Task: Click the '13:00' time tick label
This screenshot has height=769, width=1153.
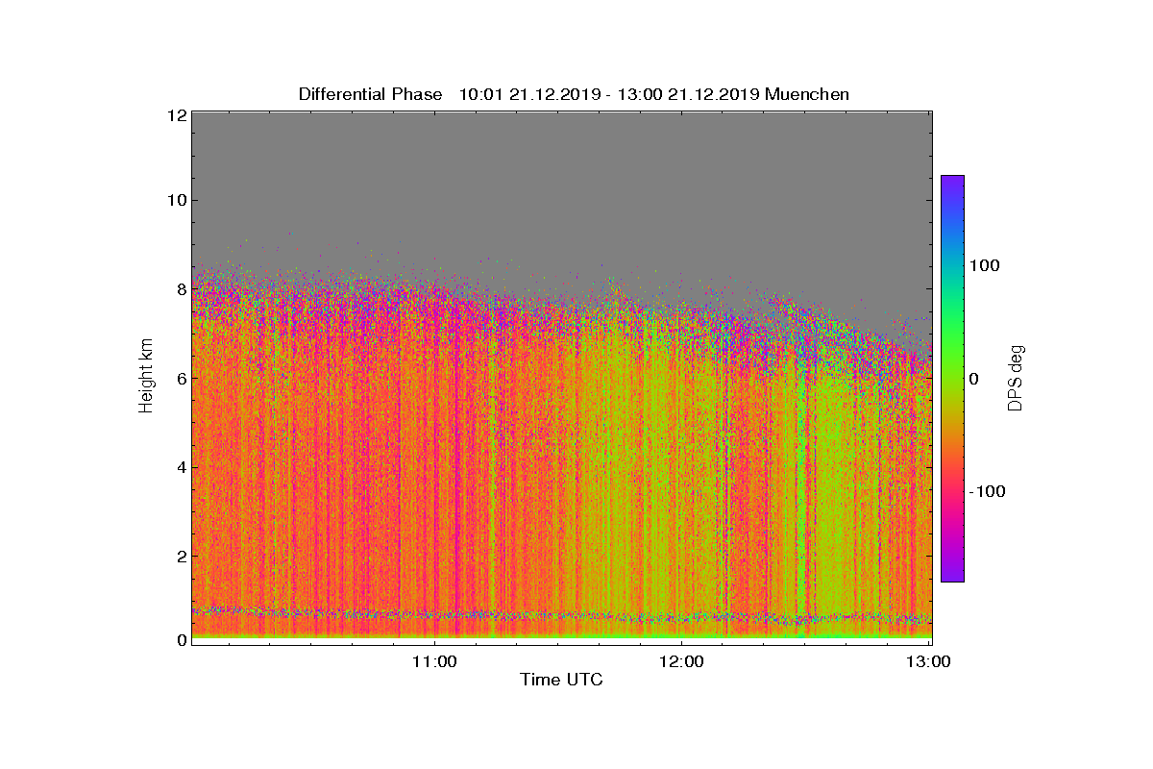Action: pos(929,662)
